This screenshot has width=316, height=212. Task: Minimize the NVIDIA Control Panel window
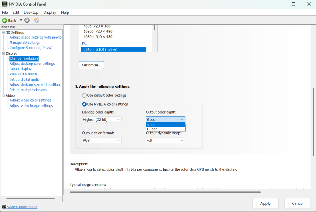278,4
